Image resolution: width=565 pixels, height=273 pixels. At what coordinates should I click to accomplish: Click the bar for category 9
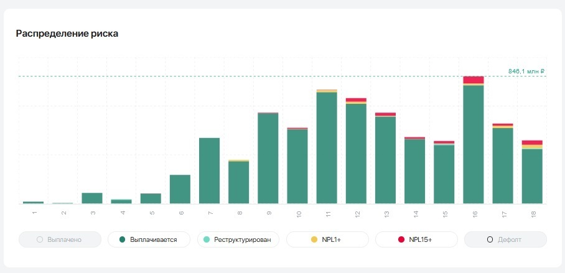pyautogui.click(x=268, y=159)
